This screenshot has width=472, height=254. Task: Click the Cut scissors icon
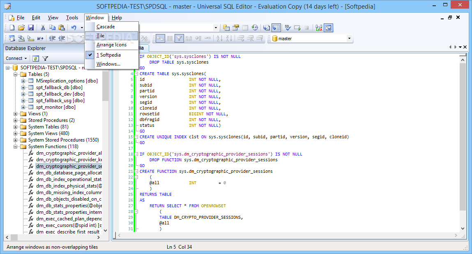[43, 28]
